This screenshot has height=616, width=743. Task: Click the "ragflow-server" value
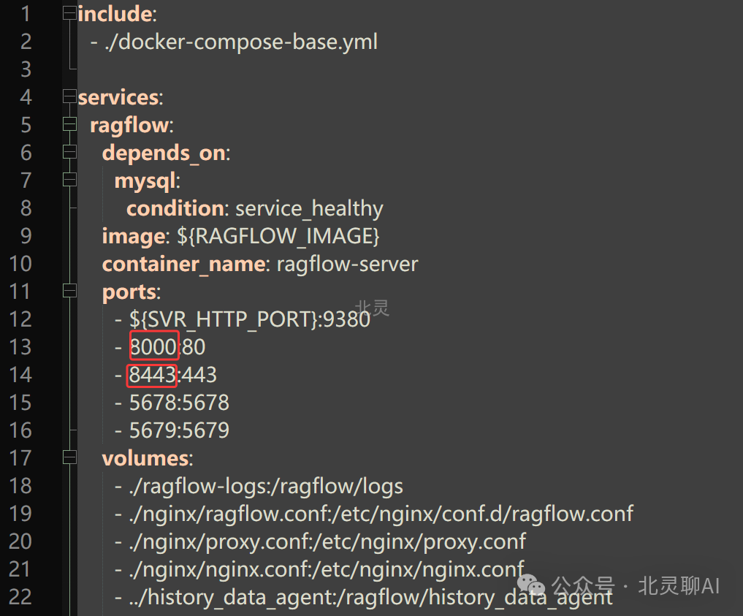coord(347,265)
